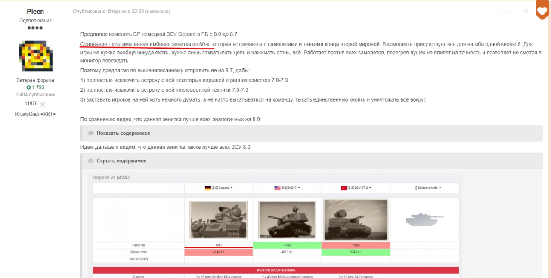The width and height of the screenshot is (551, 278).
Task: Click the green reputation score '1 793'
Action: click(35, 87)
